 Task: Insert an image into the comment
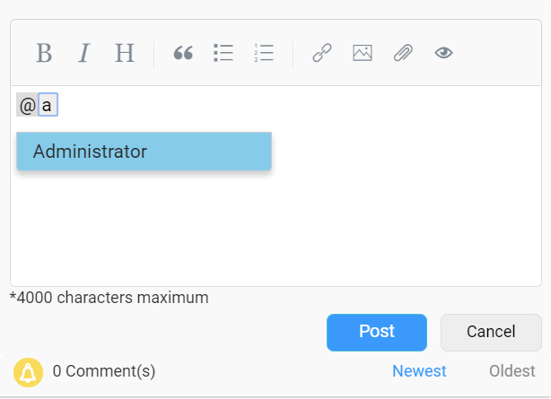click(x=363, y=54)
